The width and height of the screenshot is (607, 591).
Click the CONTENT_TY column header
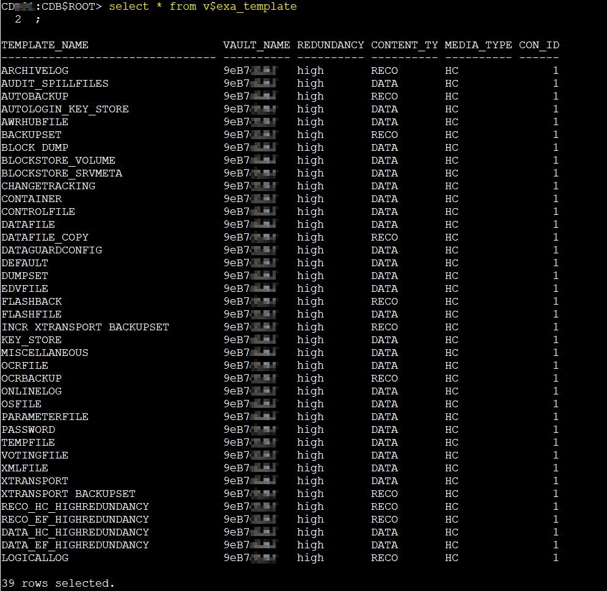404,45
